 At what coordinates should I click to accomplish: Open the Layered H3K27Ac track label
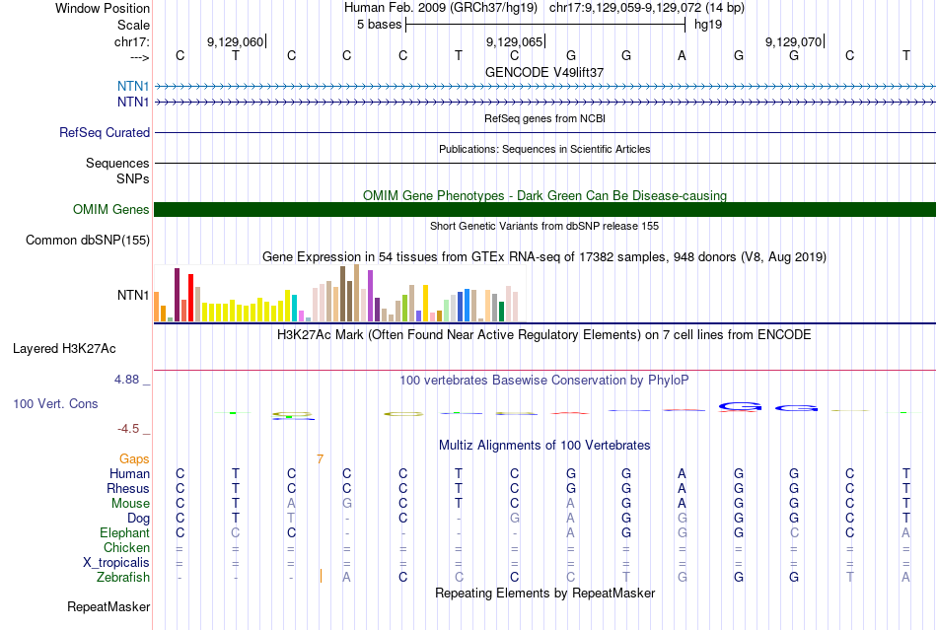click(x=64, y=349)
